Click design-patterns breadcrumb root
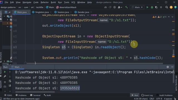The image size is (178, 100). click(x=8, y=7)
